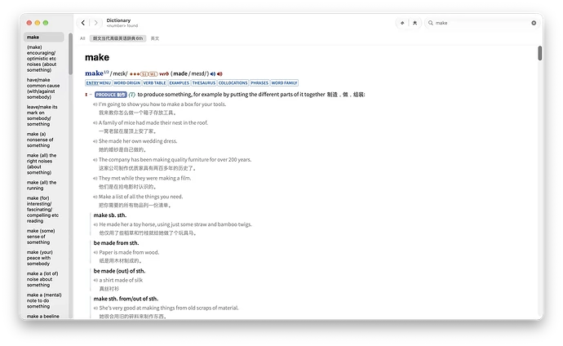Screen dimensions: 563x346
Task: Select "make (a) nonsense of something" sidebar entry
Action: (x=44, y=140)
